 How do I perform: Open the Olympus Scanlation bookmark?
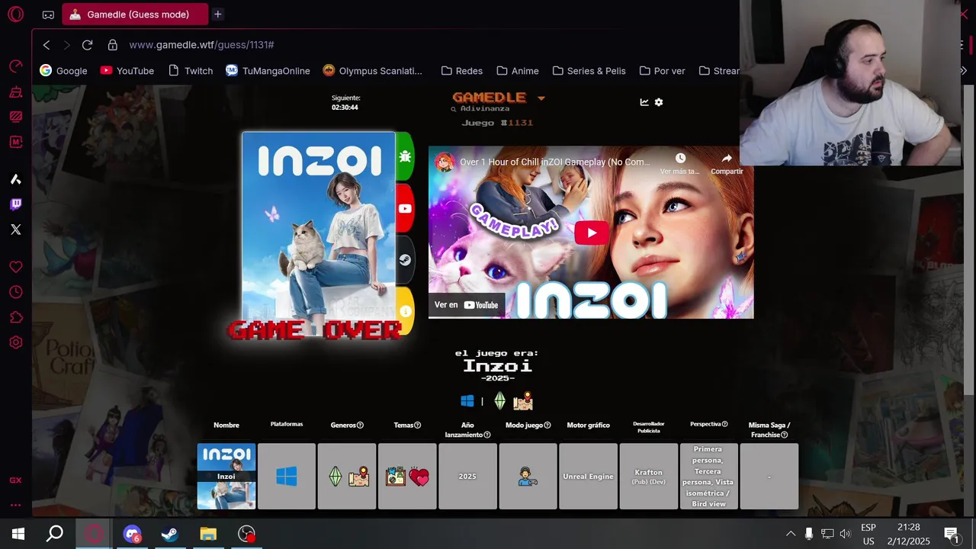[x=372, y=71]
